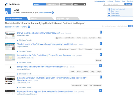Open thumbnail of Zumba Fitness bookmark

[x=10, y=58]
